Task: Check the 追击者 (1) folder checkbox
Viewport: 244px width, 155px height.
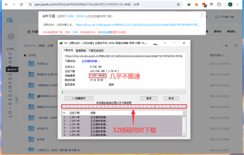Action: pyautogui.click(x=25, y=129)
